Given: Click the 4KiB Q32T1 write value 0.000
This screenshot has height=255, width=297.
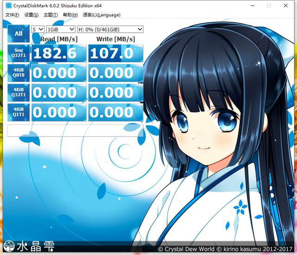Looking at the screenshot, I should (116, 93).
